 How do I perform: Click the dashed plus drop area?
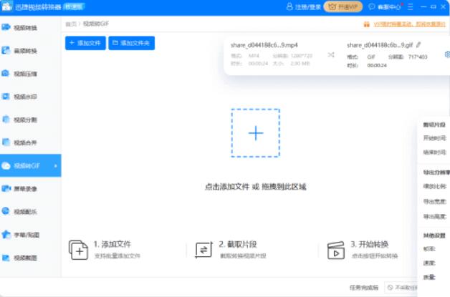click(x=255, y=133)
